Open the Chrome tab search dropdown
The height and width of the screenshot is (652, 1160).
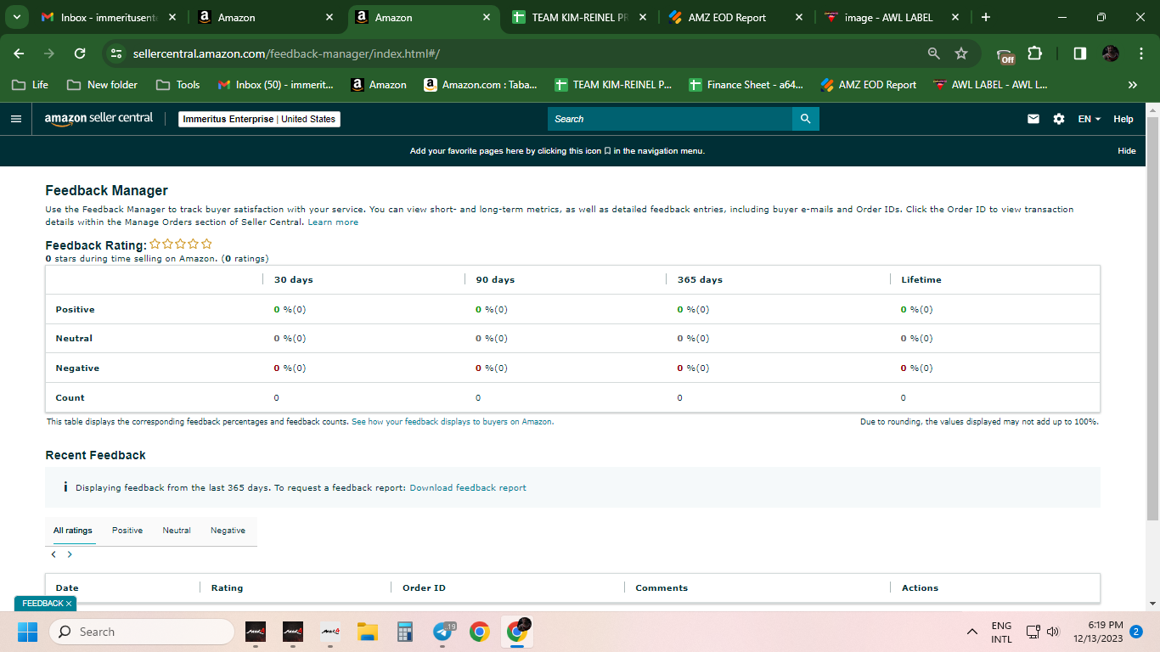pyautogui.click(x=16, y=17)
